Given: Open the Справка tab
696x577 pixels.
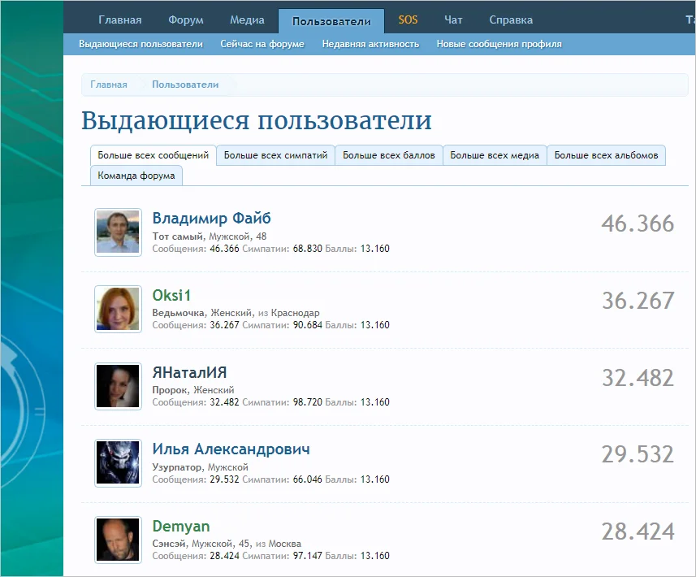Looking at the screenshot, I should (x=511, y=20).
